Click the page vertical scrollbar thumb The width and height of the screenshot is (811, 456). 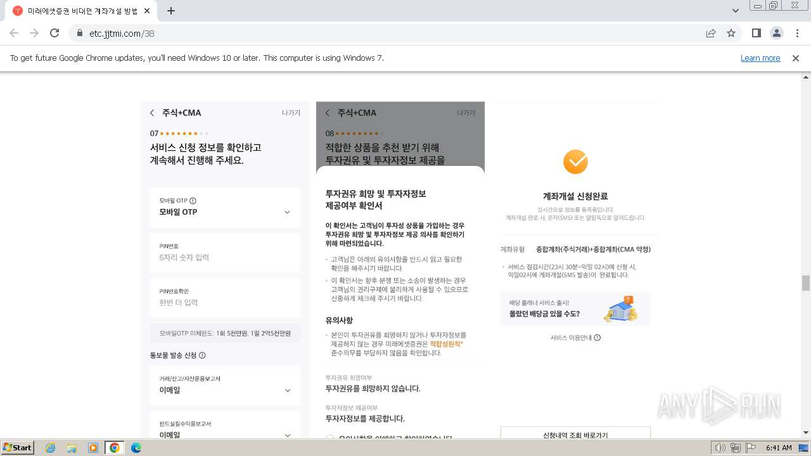[x=805, y=282]
